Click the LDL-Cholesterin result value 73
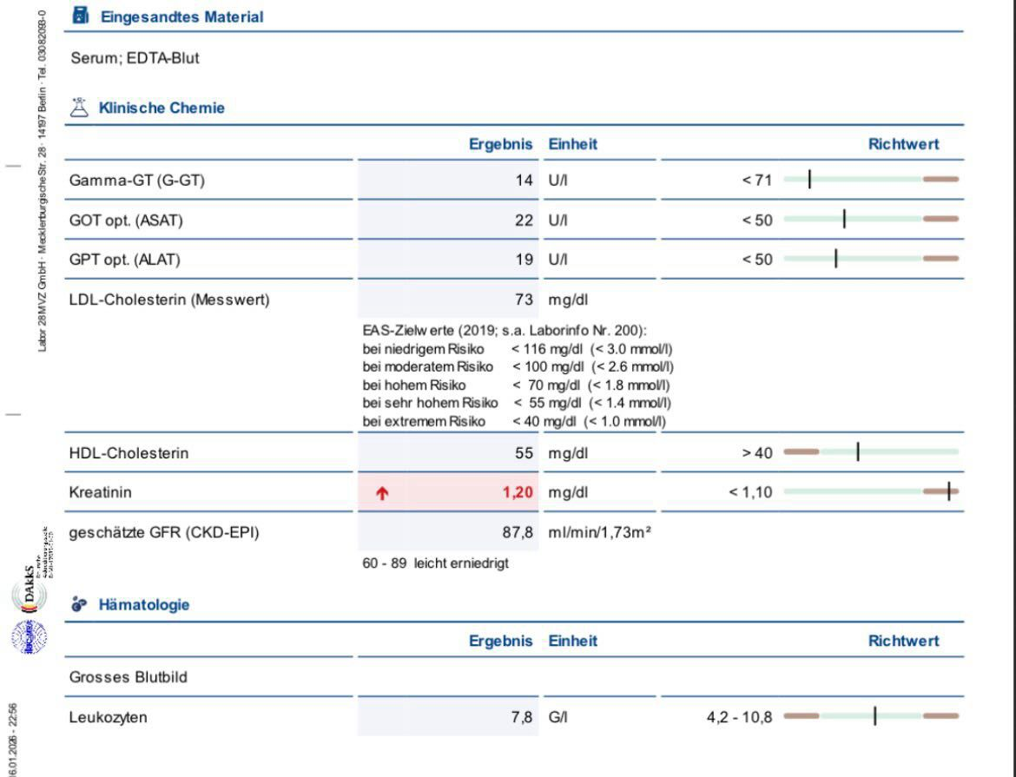Image resolution: width=1016 pixels, height=777 pixels. tap(523, 300)
